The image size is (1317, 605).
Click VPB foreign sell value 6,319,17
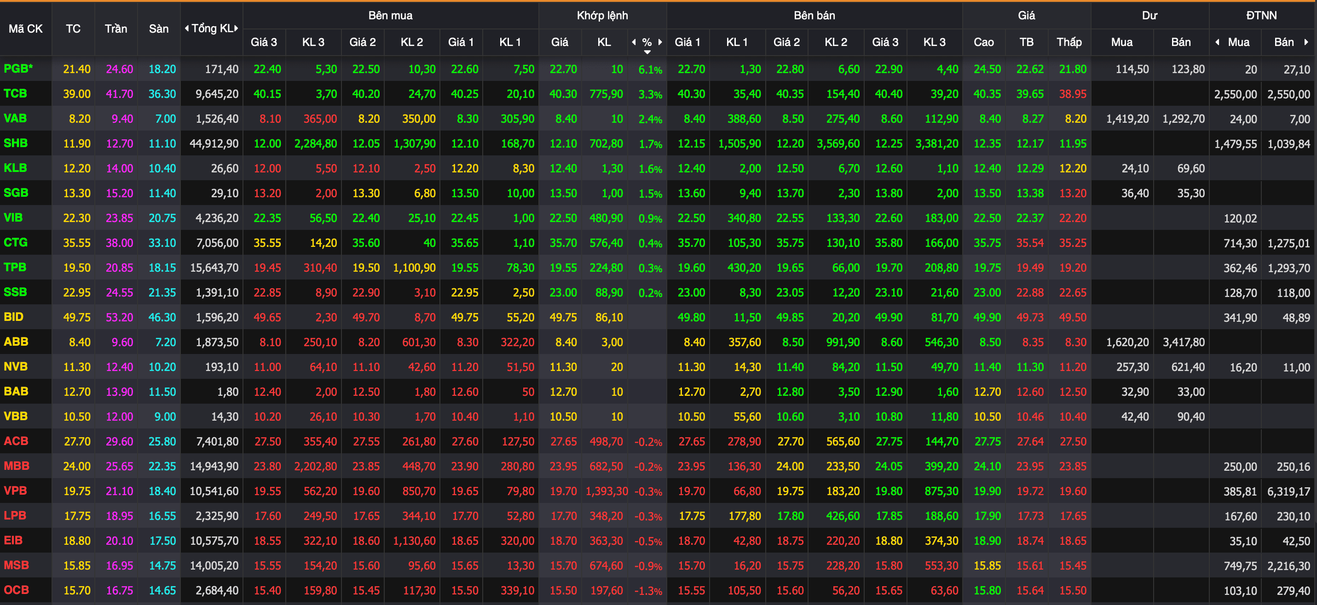click(1288, 491)
